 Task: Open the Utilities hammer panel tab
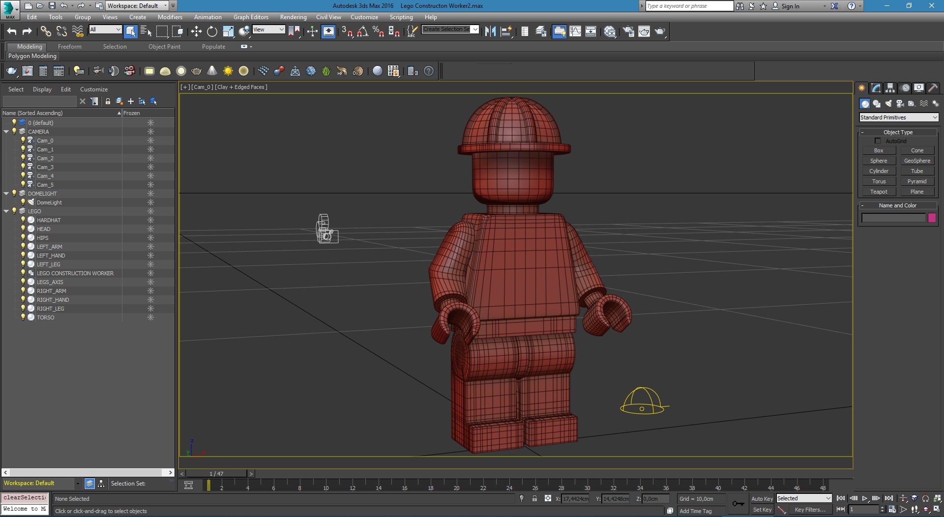coord(933,88)
